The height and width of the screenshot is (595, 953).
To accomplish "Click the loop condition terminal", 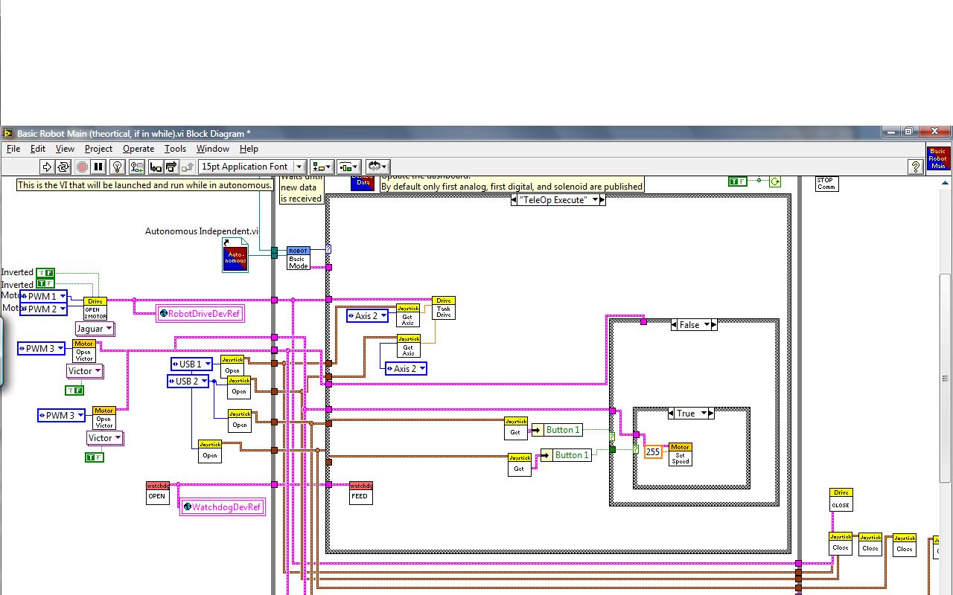I will 775,181.
